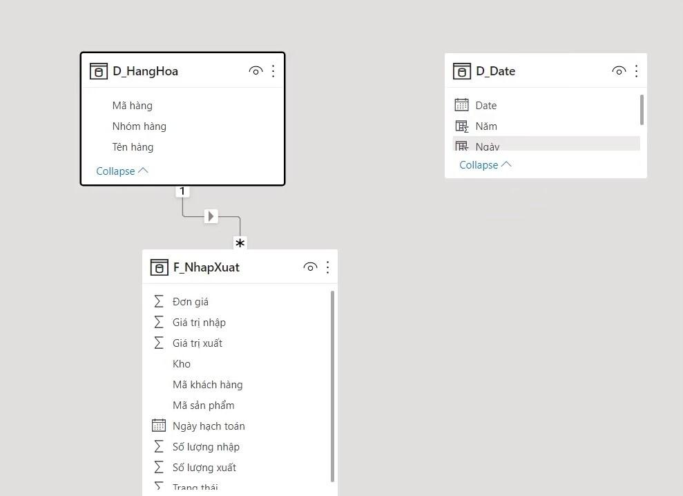Viewport: 683px width, 496px height.
Task: Select the calendar icon for Ngày hạch toán
Action: pos(157,426)
